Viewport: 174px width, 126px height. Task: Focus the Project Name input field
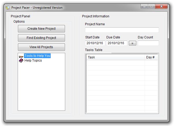122,30
